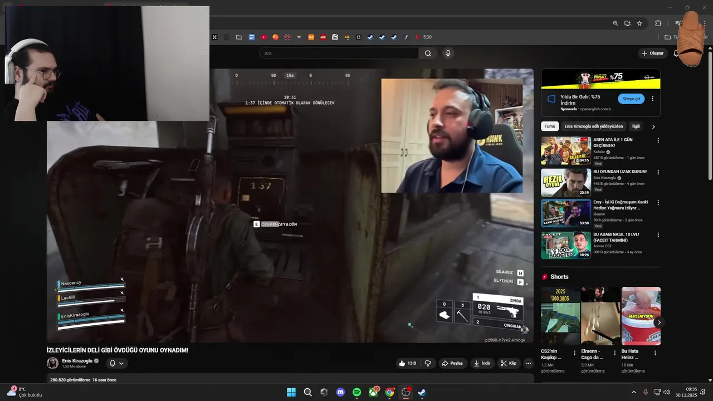Open the 'CS2'nin Kaşıkçı' short
Viewport: 713px width, 401px height.
[x=560, y=316]
